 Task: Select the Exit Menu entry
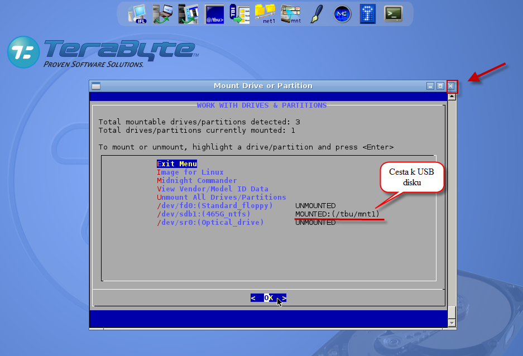(177, 163)
